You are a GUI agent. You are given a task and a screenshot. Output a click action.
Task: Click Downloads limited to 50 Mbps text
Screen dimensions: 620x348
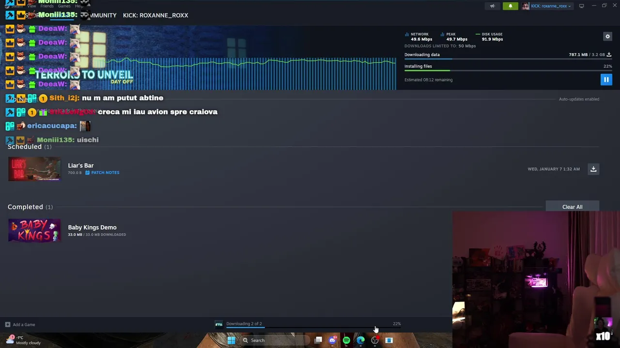coord(440,46)
